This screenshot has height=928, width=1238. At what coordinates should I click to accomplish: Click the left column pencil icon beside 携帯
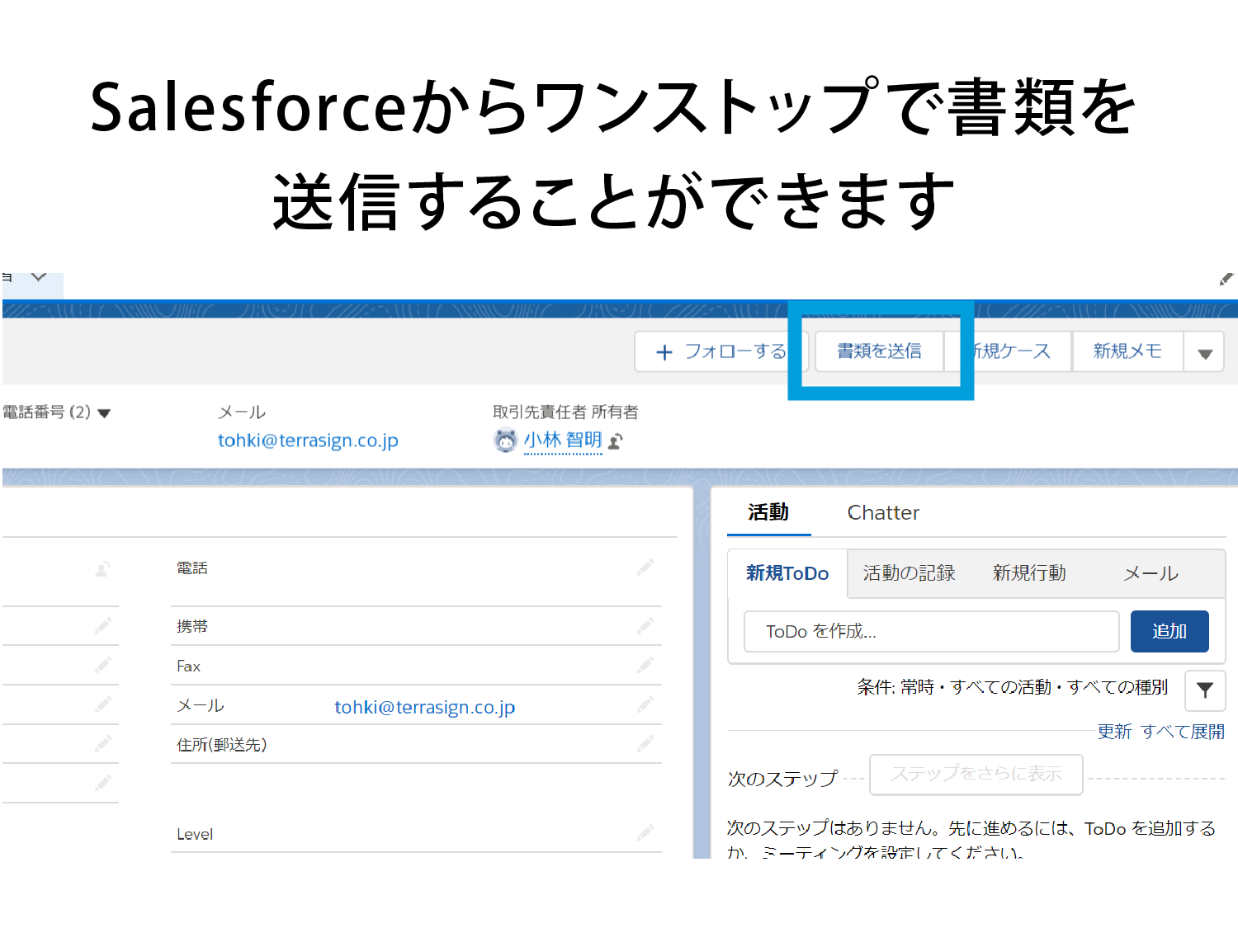(102, 626)
